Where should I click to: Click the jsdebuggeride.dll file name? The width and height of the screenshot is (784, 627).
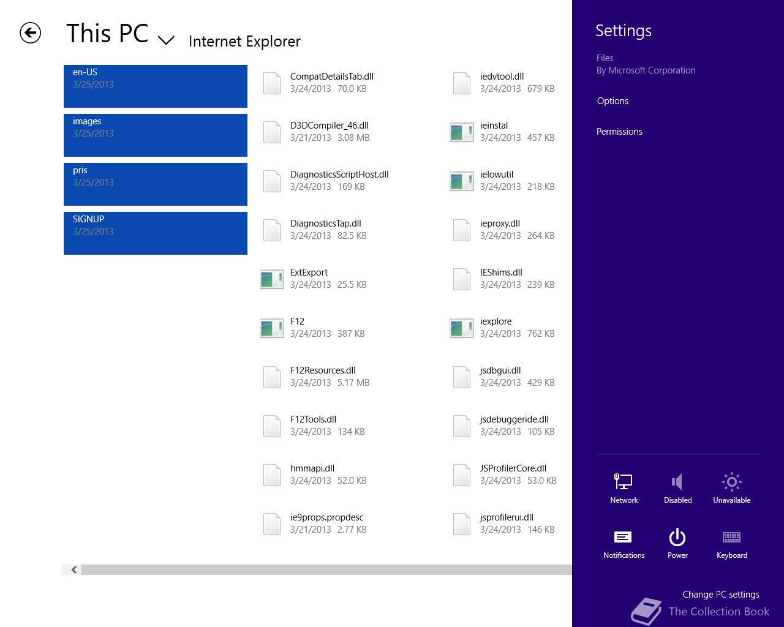tap(514, 419)
